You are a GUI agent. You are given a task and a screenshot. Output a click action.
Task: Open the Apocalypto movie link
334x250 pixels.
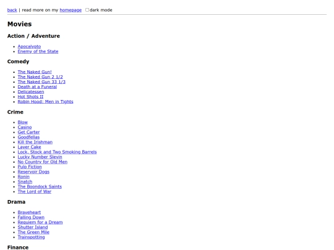tap(29, 46)
